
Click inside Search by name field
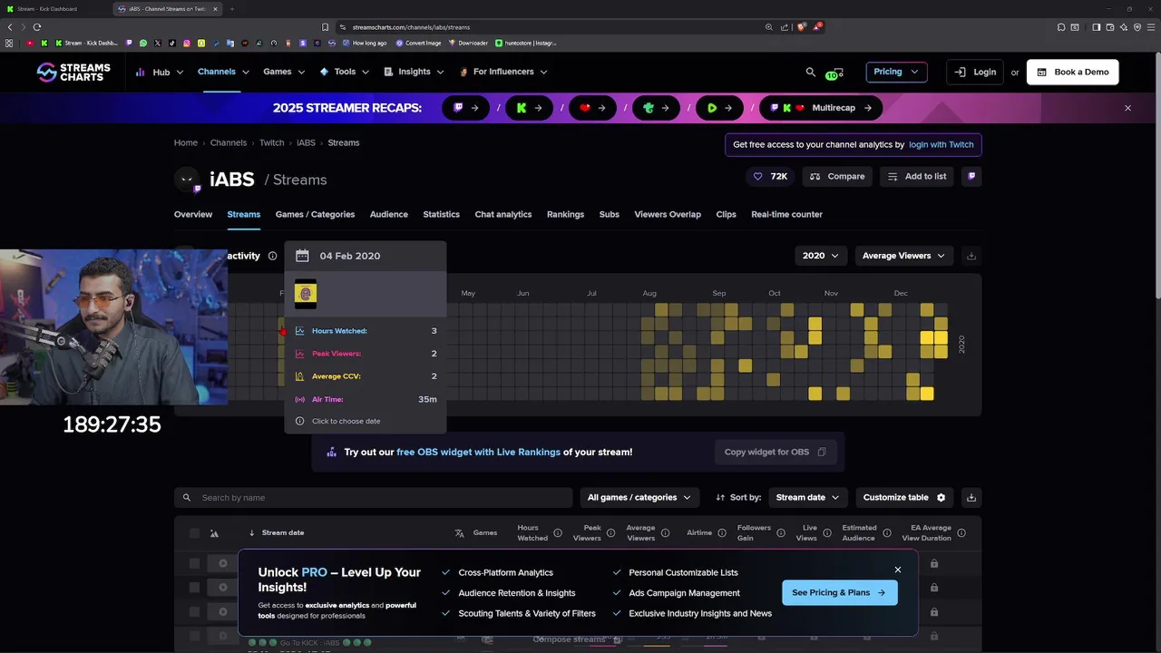pyautogui.click(x=374, y=497)
